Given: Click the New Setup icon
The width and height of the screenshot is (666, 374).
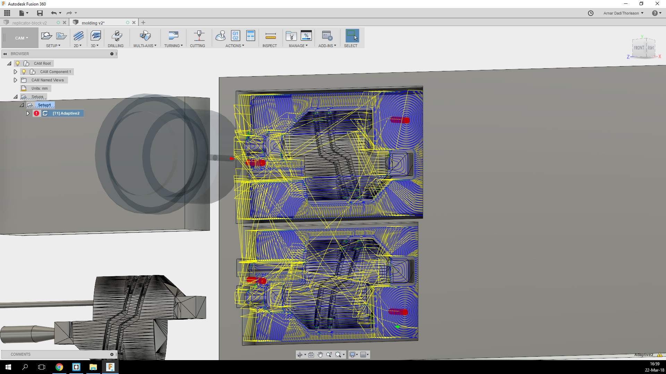Looking at the screenshot, I should click(x=46, y=36).
